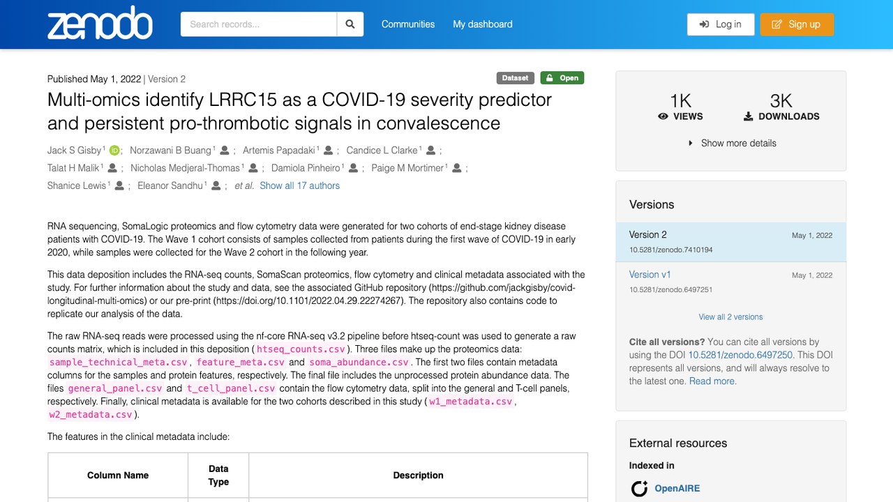Click the w1_metadata.csv filename
The height and width of the screenshot is (502, 893).
coord(471,402)
